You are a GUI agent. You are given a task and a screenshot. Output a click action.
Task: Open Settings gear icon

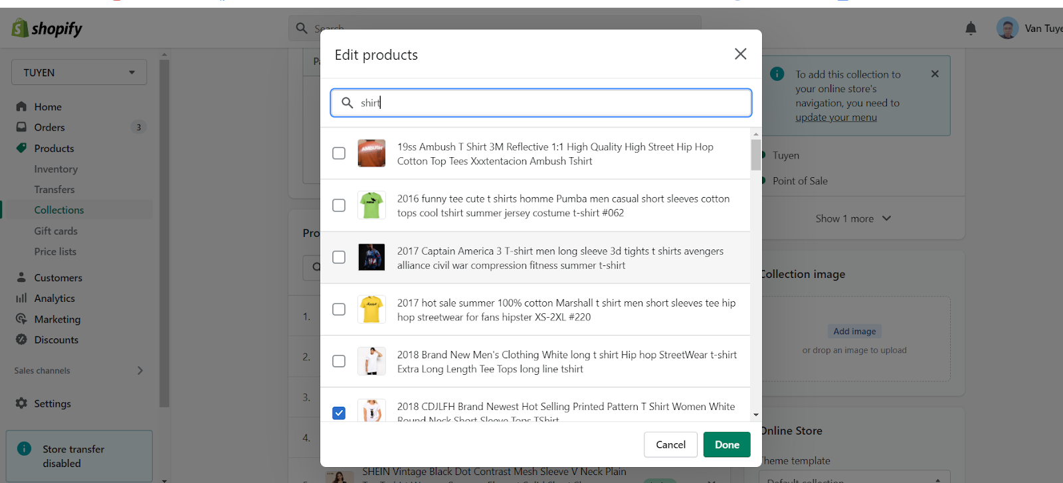pos(21,403)
